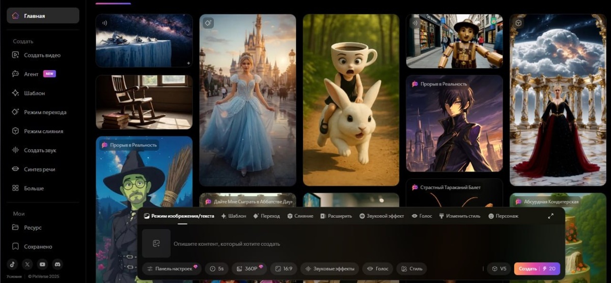The image size is (611, 283).
Task: Open the coffee cup riding rabbit thumbnail
Action: [x=351, y=100]
